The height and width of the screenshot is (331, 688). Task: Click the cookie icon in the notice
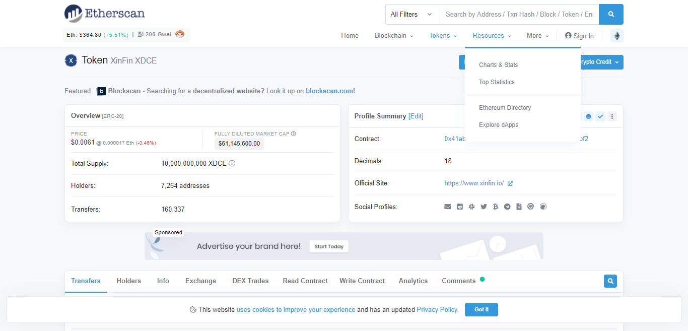193,310
